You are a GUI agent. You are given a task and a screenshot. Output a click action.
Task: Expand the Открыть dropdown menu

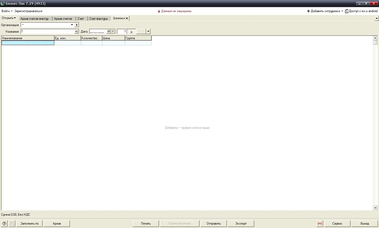pyautogui.click(x=9, y=18)
